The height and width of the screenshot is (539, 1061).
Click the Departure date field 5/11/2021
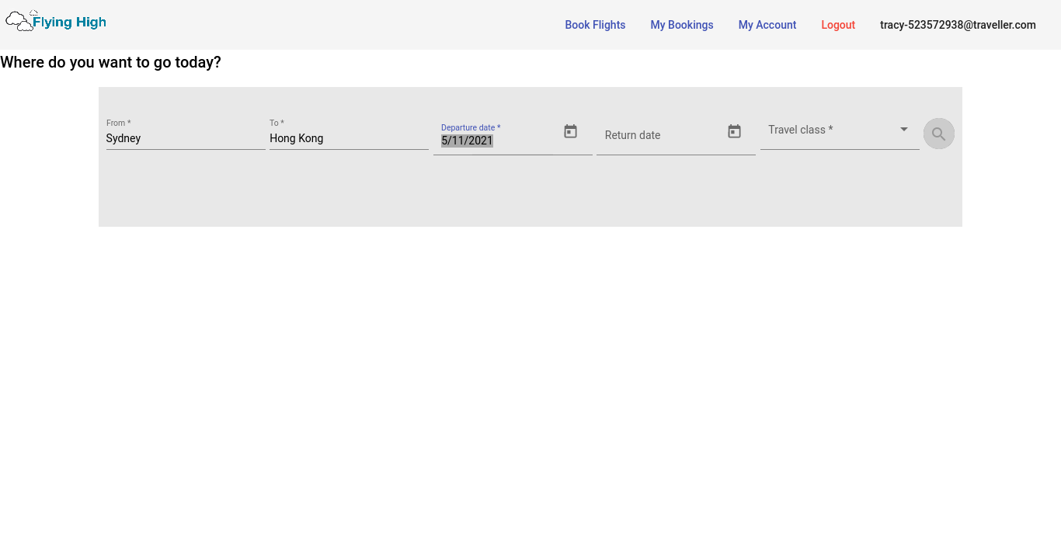click(x=497, y=141)
